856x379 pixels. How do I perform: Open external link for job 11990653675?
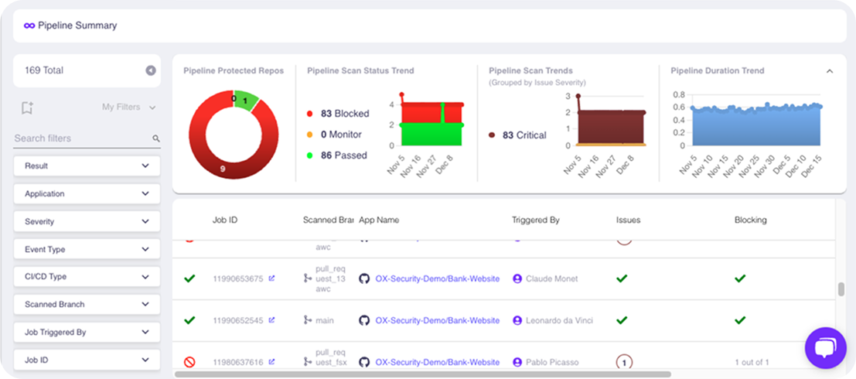(x=272, y=278)
